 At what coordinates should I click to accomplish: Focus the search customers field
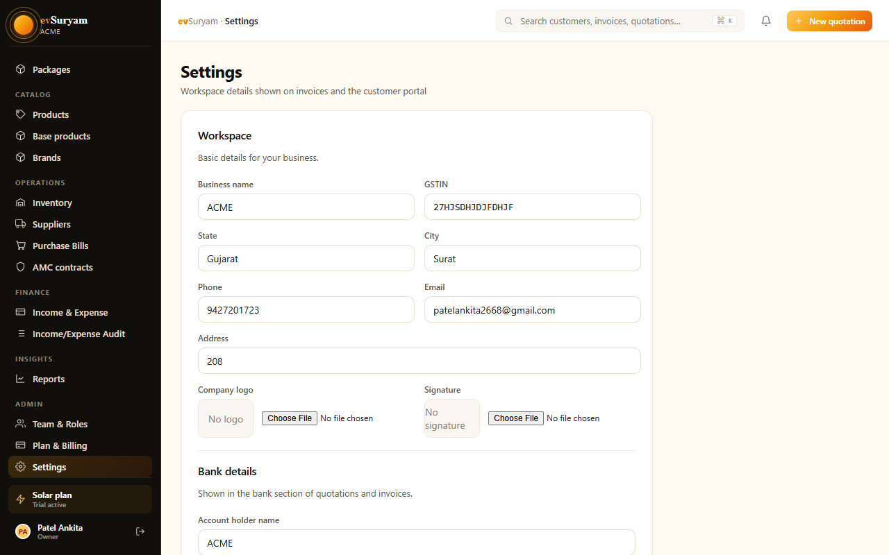pos(620,21)
